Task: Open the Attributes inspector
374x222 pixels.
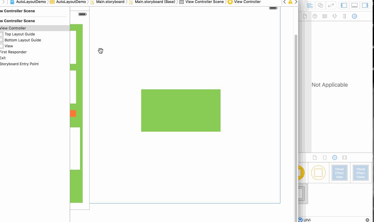Action: [335, 16]
